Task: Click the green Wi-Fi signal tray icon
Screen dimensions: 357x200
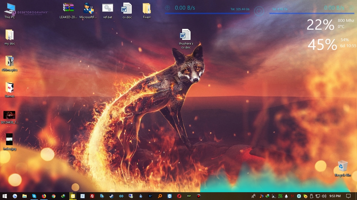Action: pyautogui.click(x=280, y=196)
